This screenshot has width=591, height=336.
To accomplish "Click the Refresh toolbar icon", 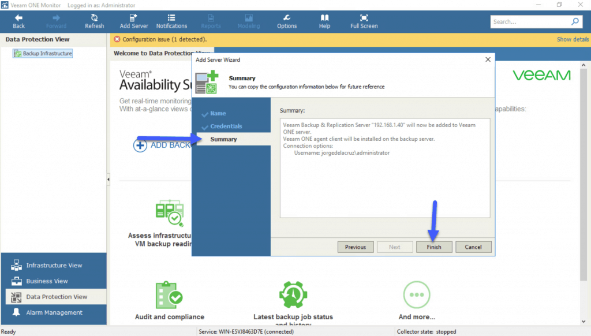I will [94, 18].
